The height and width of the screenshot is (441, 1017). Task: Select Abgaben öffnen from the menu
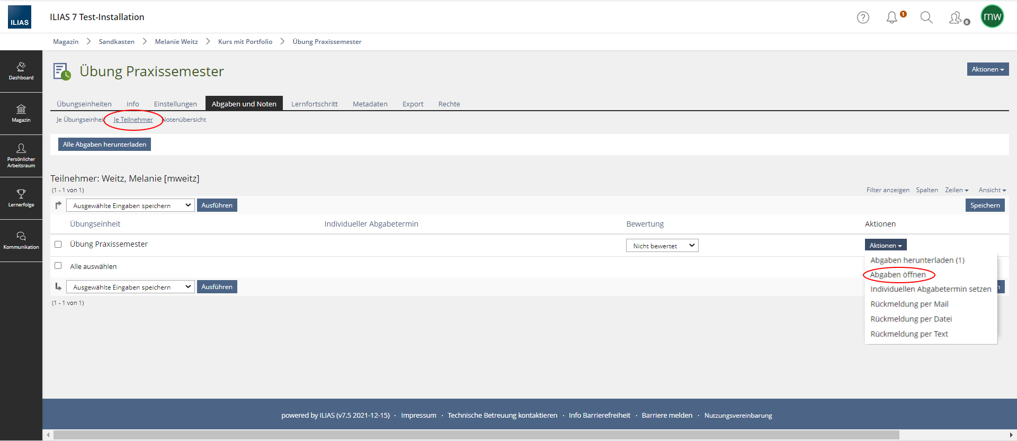898,275
